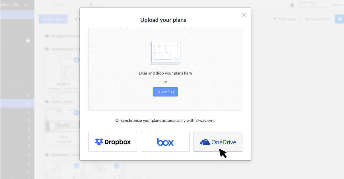Open Version control in background toolbar
Image resolution: width=344 pixels, height=179 pixels.
[317, 19]
